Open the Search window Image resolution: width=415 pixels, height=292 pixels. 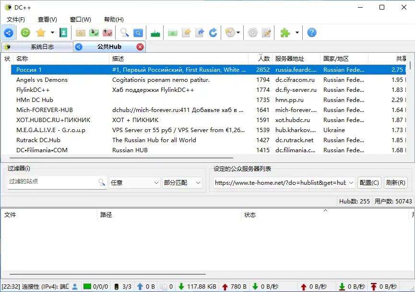124,33
